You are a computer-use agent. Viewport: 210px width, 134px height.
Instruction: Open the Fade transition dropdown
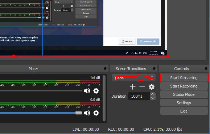133,78
